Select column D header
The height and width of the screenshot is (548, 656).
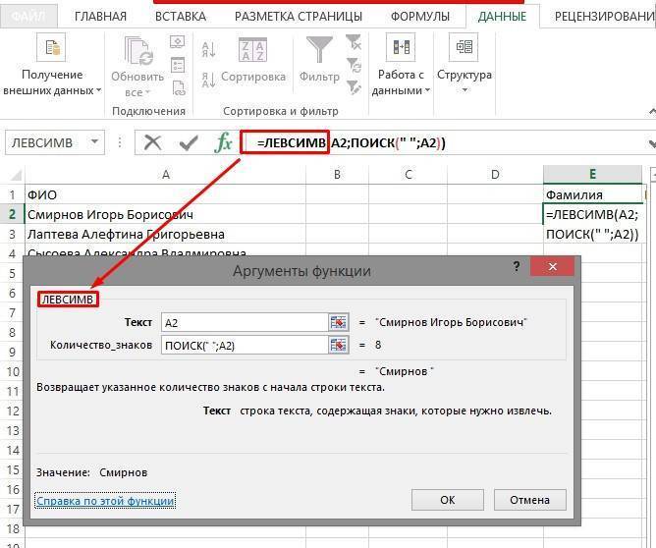tap(495, 175)
